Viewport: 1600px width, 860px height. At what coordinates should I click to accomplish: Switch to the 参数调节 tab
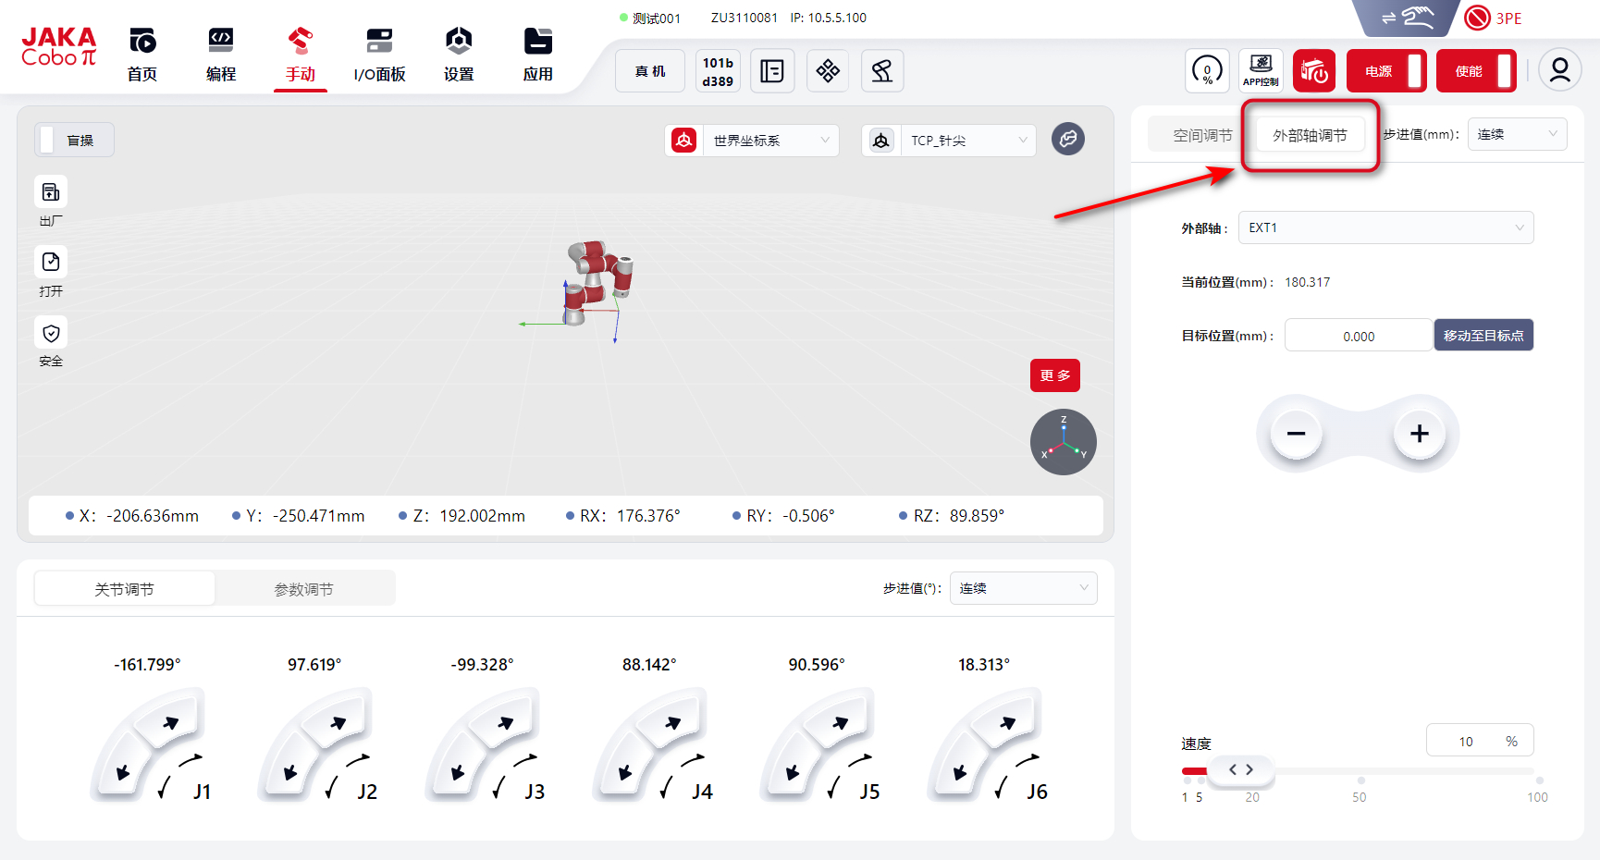click(x=303, y=589)
